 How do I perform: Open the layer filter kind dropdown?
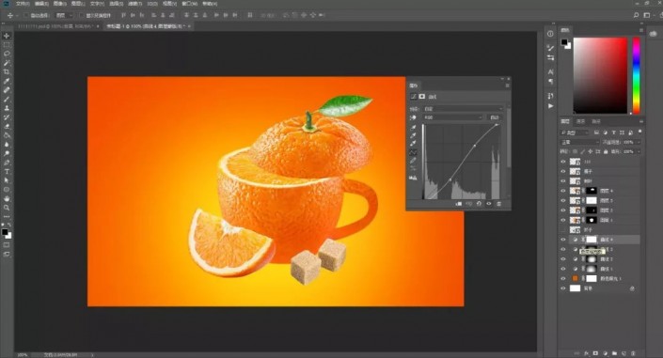(x=575, y=132)
